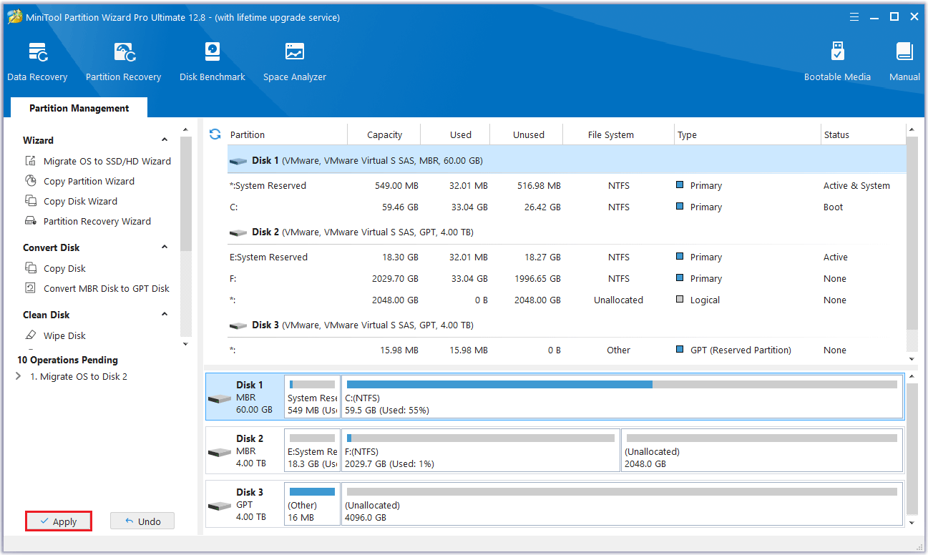This screenshot has height=555, width=928.
Task: Open Migrate OS to SSD/HD Wizard link
Action: pyautogui.click(x=107, y=161)
